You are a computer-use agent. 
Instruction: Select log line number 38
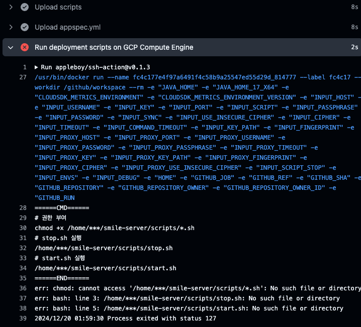pos(23,308)
